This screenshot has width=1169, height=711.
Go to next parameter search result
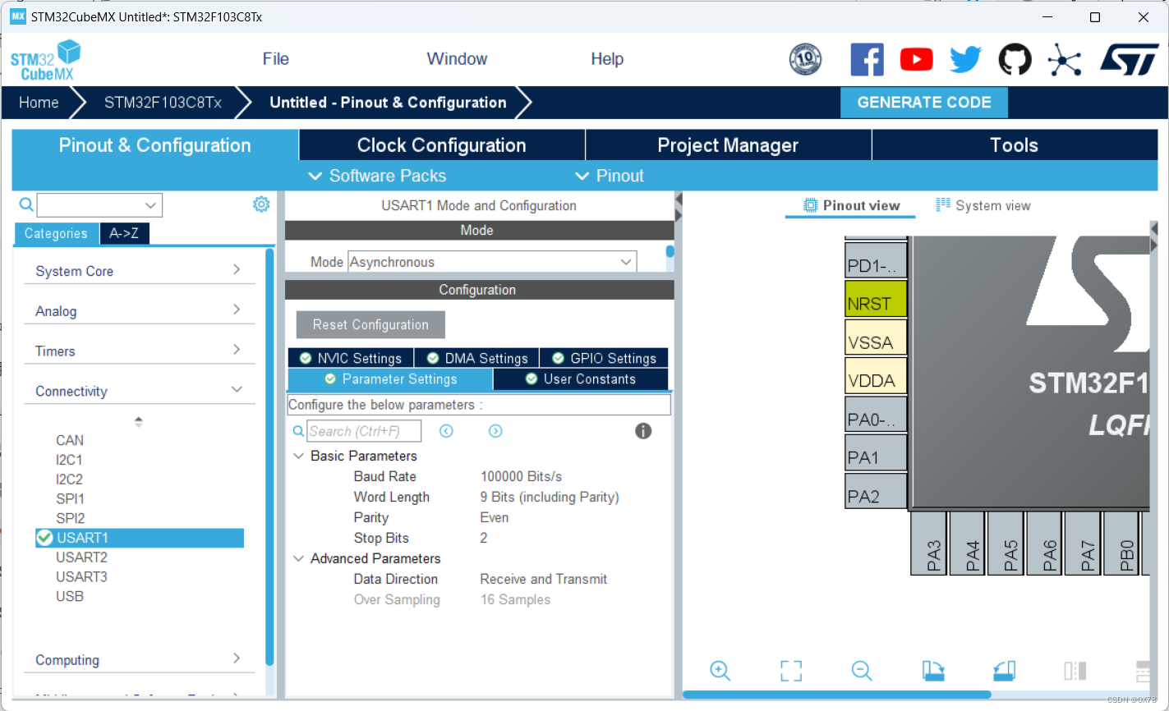(495, 431)
